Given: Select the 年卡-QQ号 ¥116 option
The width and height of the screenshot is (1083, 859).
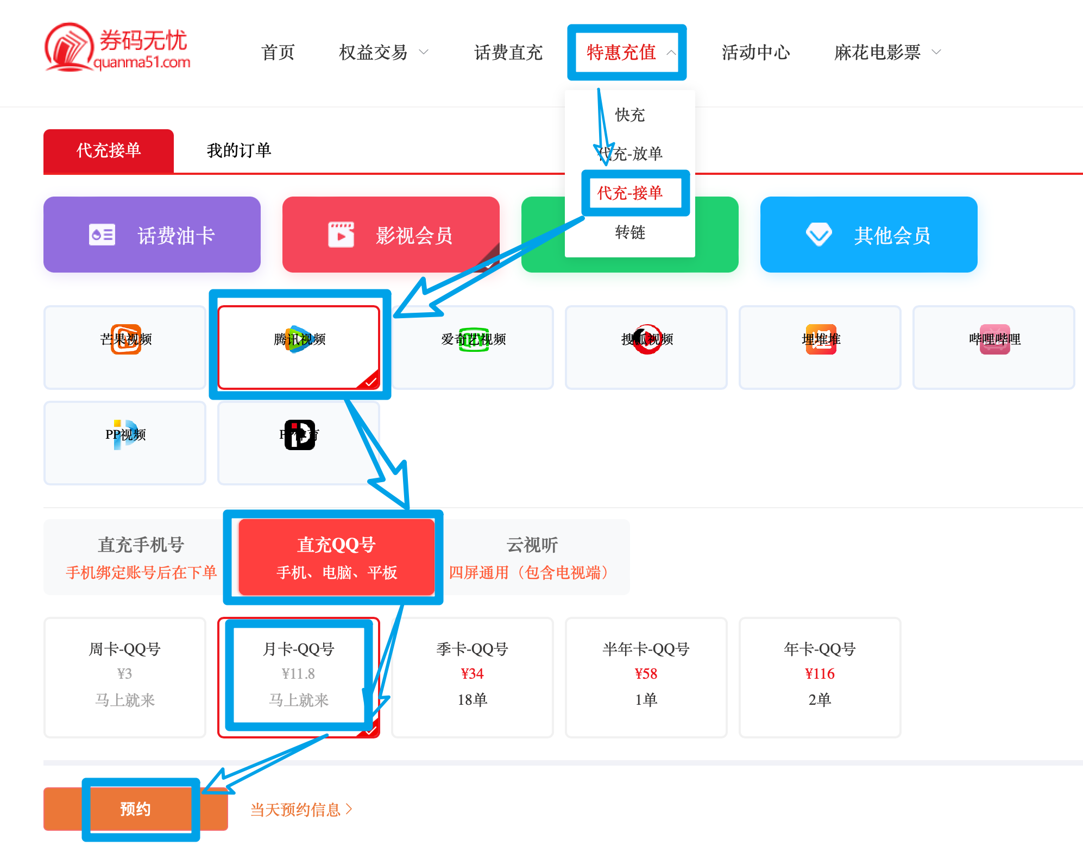Looking at the screenshot, I should point(820,678).
